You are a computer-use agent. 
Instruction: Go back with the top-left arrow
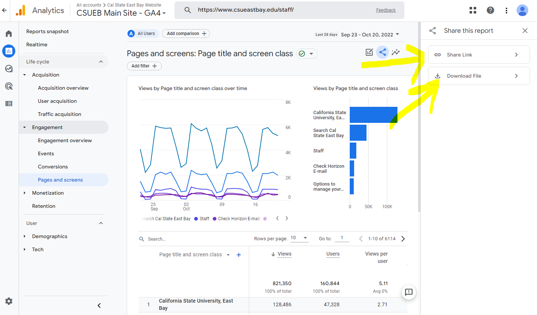tap(4, 10)
